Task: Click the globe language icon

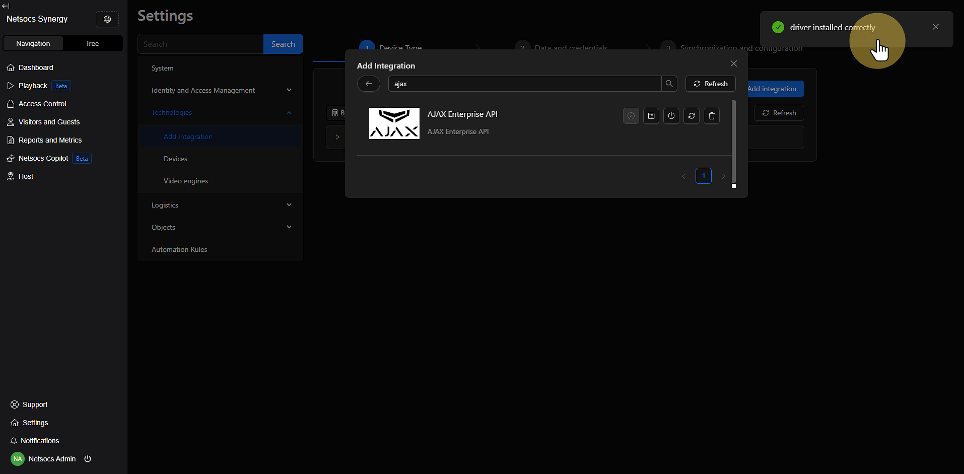Action: pyautogui.click(x=107, y=19)
